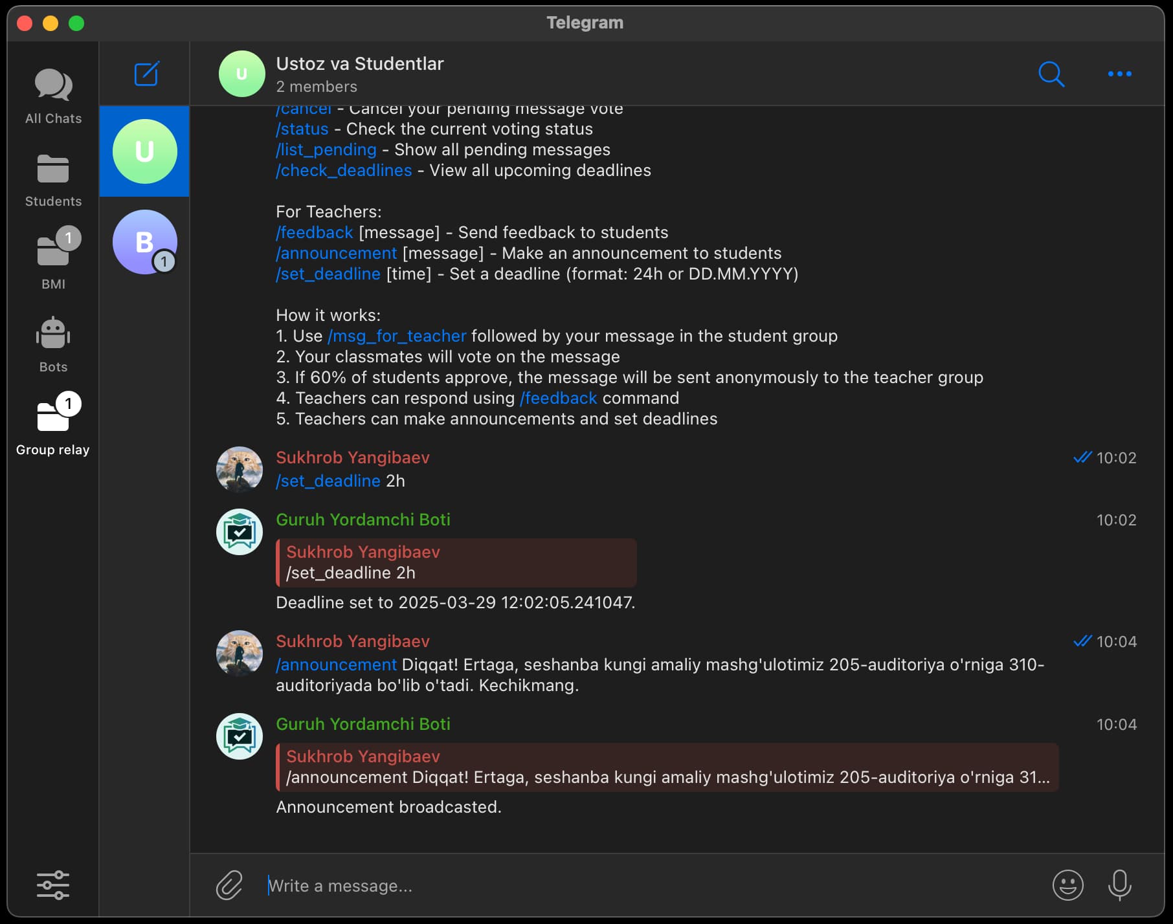Open the three-dots more options menu
Image resolution: width=1173 pixels, height=924 pixels.
1120,74
